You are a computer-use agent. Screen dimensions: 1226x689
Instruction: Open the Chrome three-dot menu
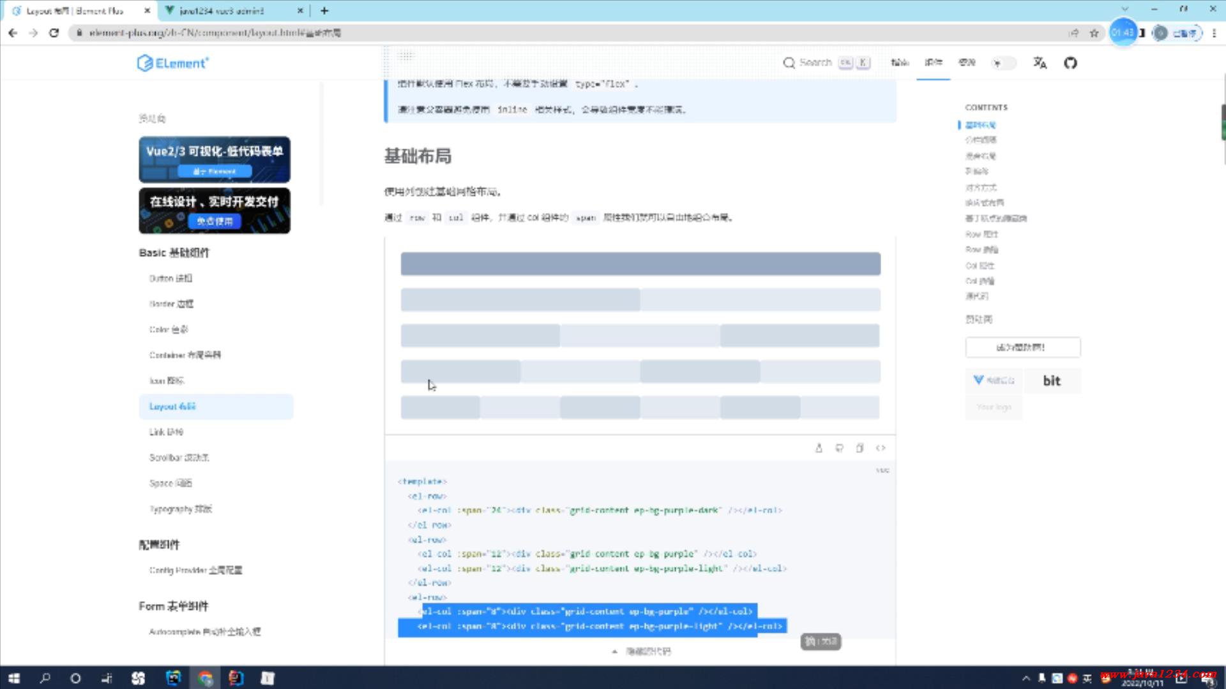pos(1214,33)
